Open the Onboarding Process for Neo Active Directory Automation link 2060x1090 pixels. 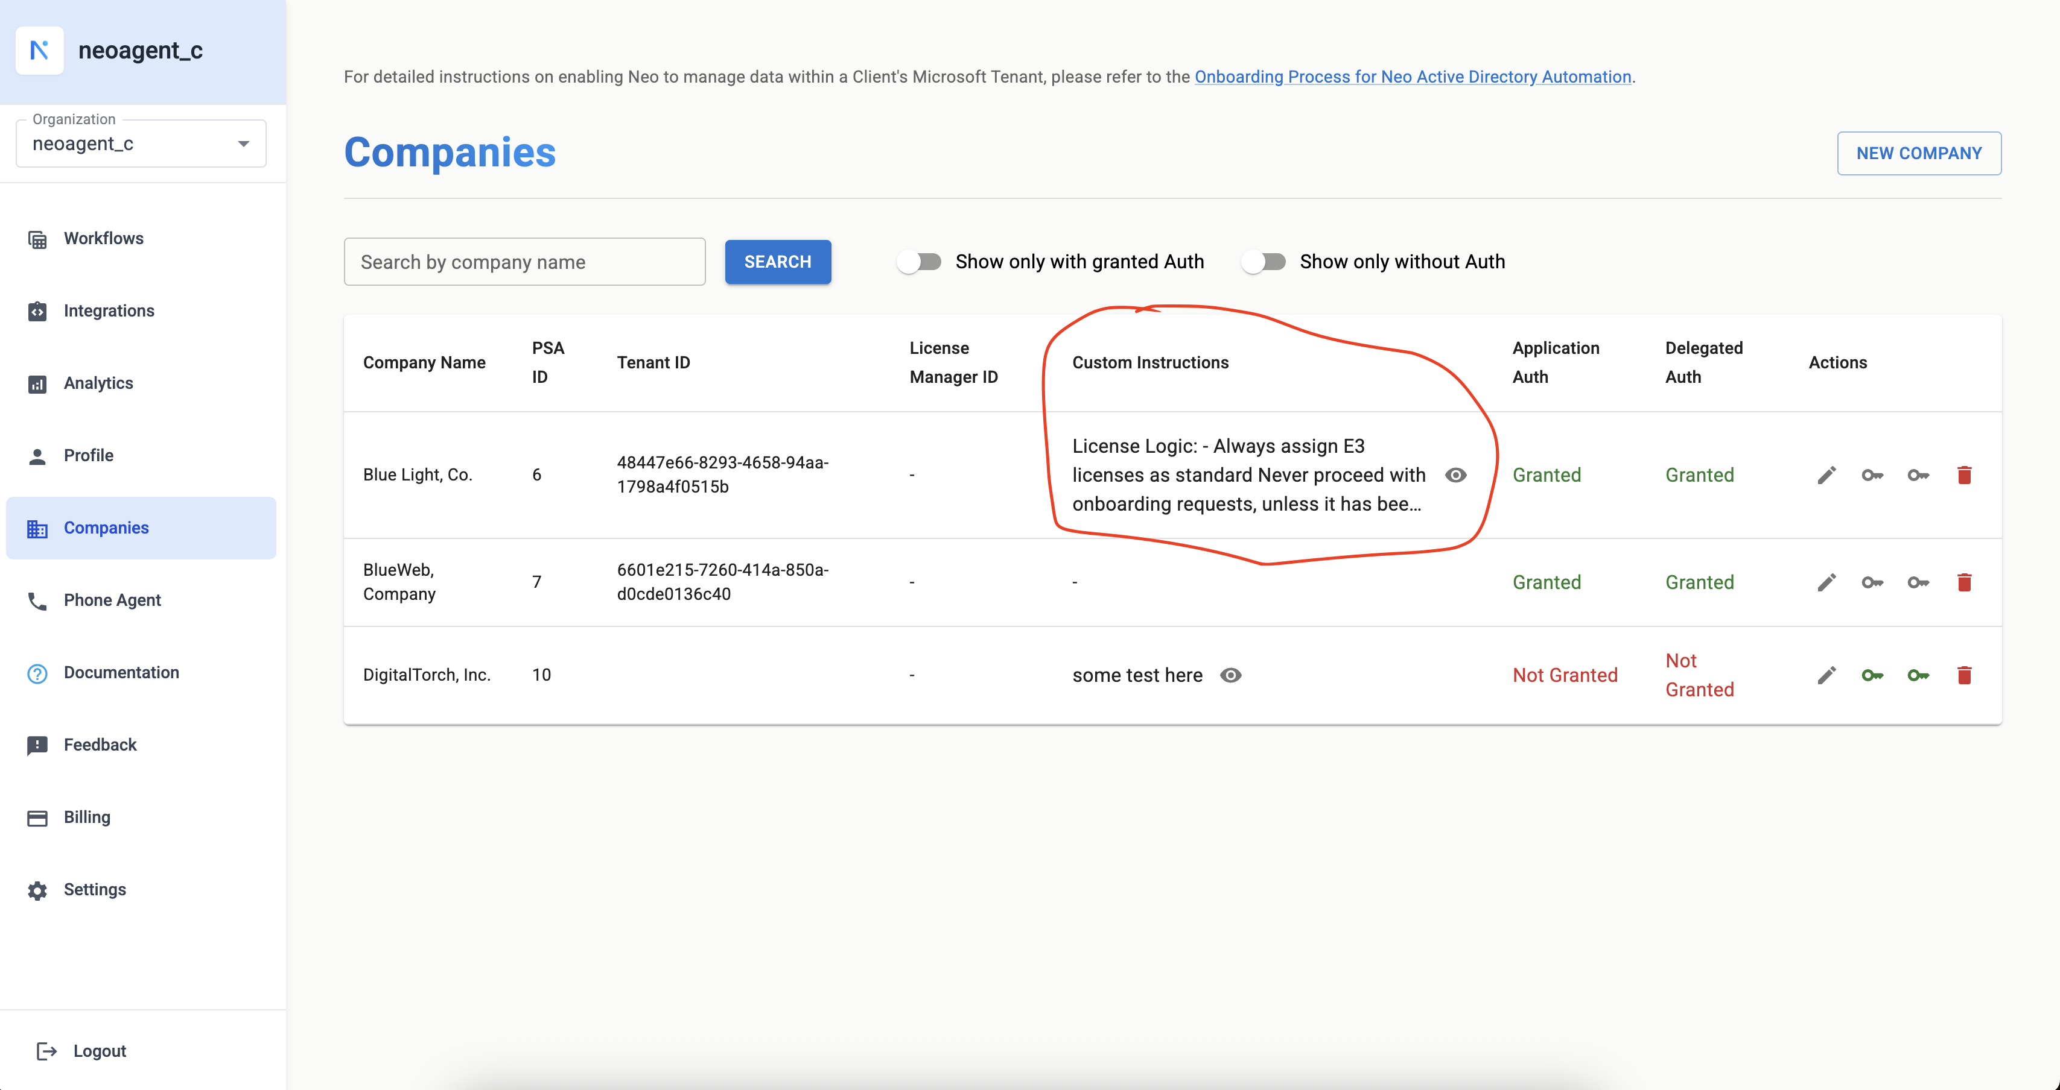pos(1412,77)
